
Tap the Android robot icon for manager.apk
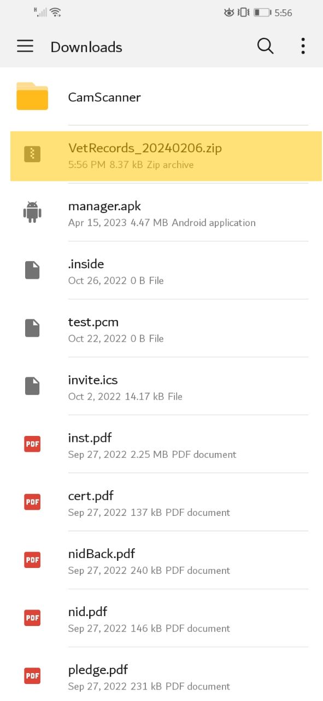click(32, 212)
